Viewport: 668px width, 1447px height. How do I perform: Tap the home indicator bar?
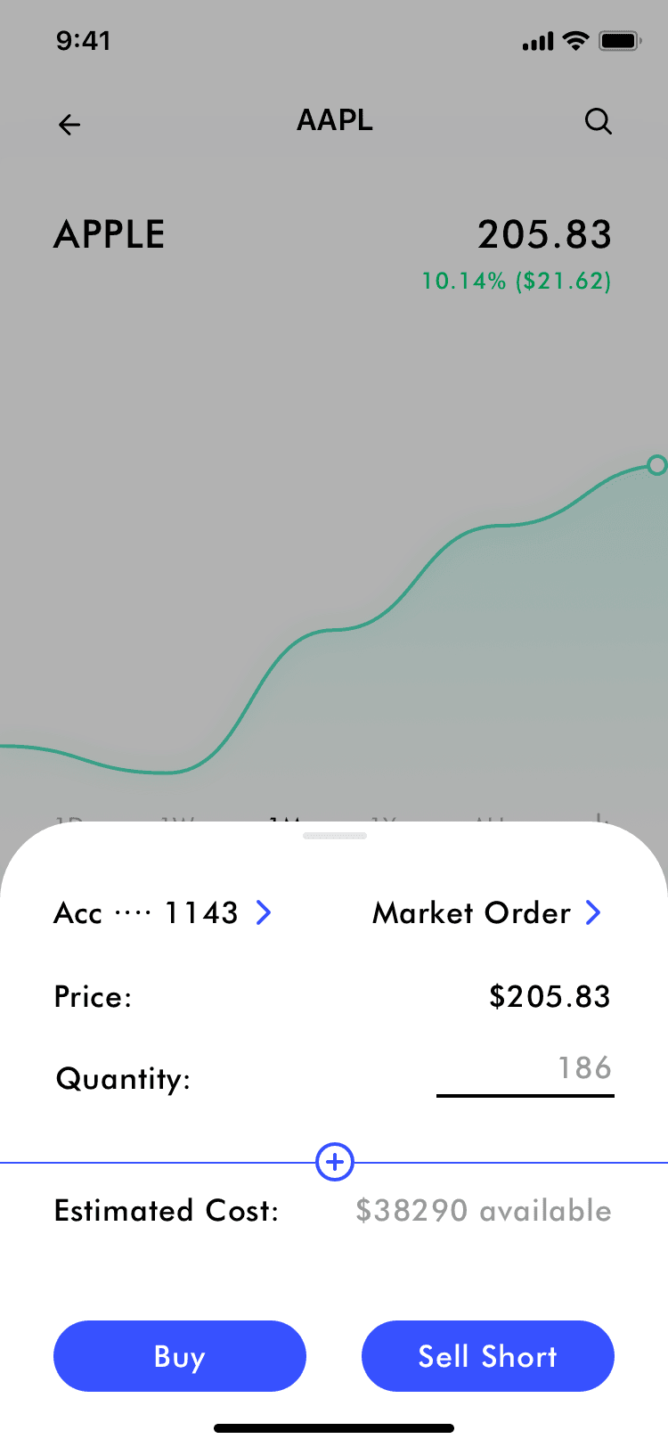point(334,1428)
